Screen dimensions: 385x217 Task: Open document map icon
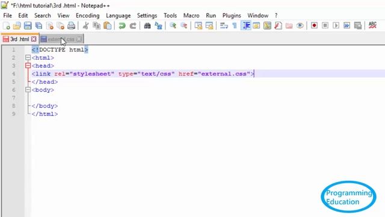click(x=267, y=25)
